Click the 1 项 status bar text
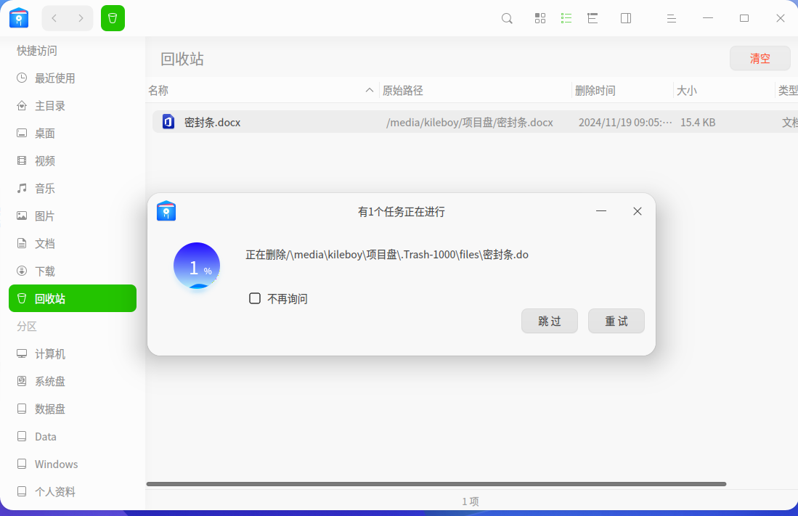Screen dimensions: 798x516 click(x=471, y=501)
